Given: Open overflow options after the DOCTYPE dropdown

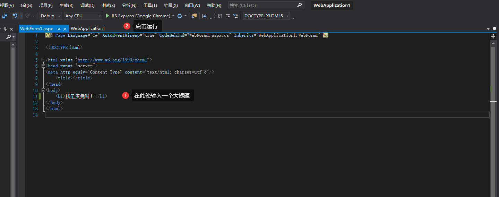Looking at the screenshot, I should point(293,17).
